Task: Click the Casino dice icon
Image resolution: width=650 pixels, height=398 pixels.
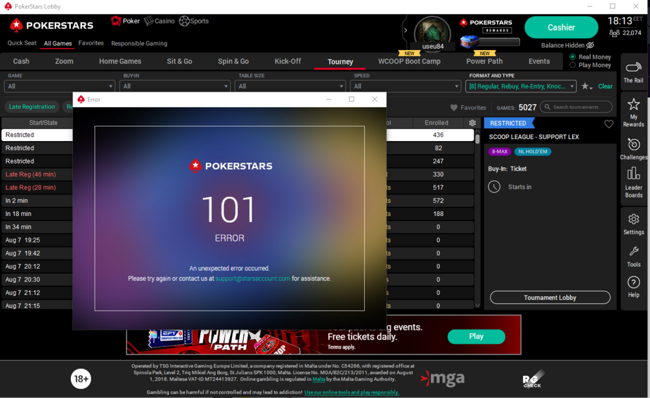Action: coord(148,21)
